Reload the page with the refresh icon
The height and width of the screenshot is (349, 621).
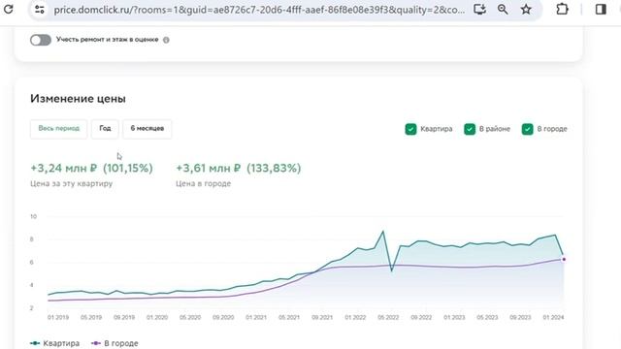coord(9,9)
